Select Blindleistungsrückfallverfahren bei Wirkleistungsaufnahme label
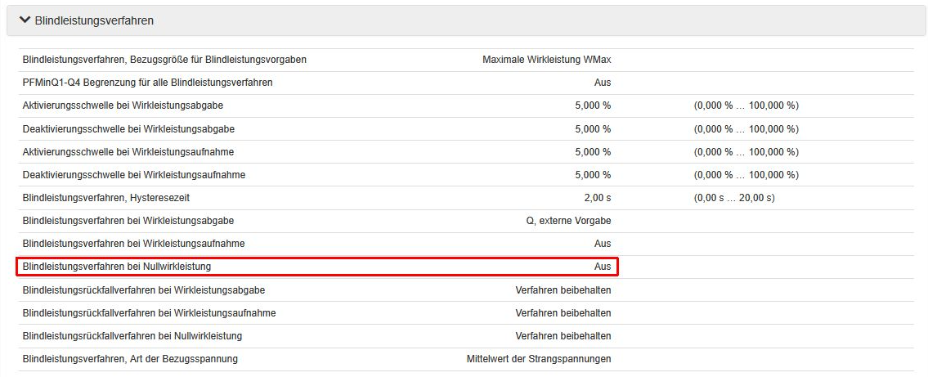This screenshot has height=377, width=928. [149, 313]
